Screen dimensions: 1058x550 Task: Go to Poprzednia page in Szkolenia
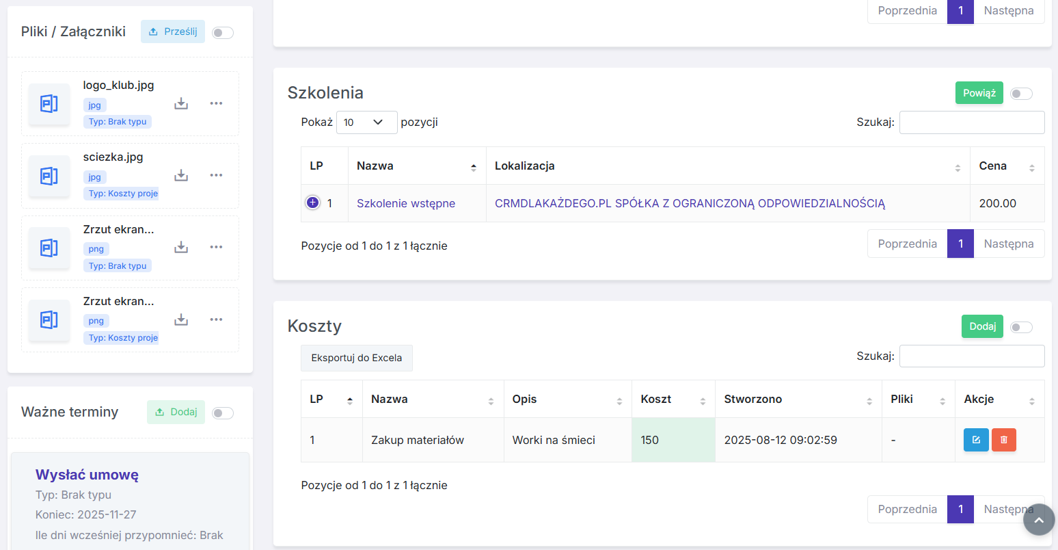pos(907,244)
